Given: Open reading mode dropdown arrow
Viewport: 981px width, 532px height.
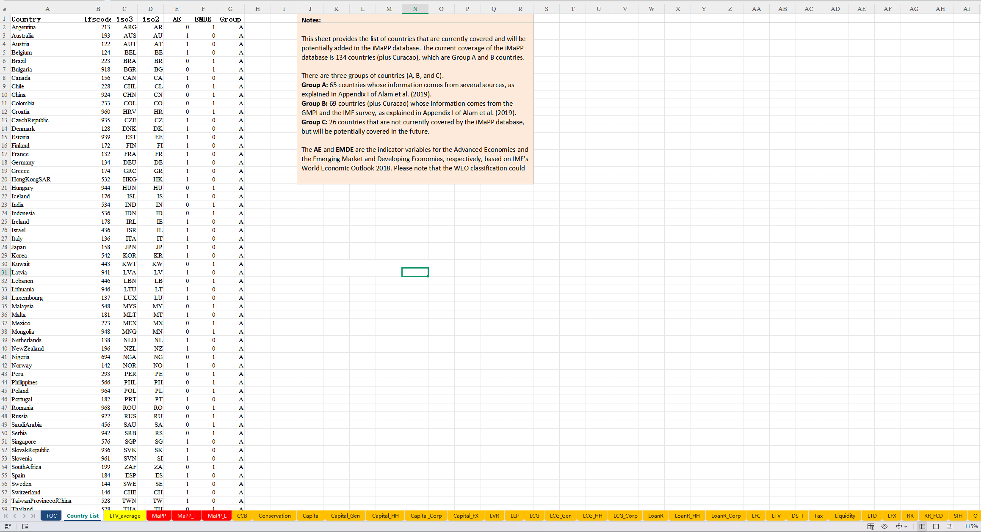Looking at the screenshot, I should coord(906,527).
